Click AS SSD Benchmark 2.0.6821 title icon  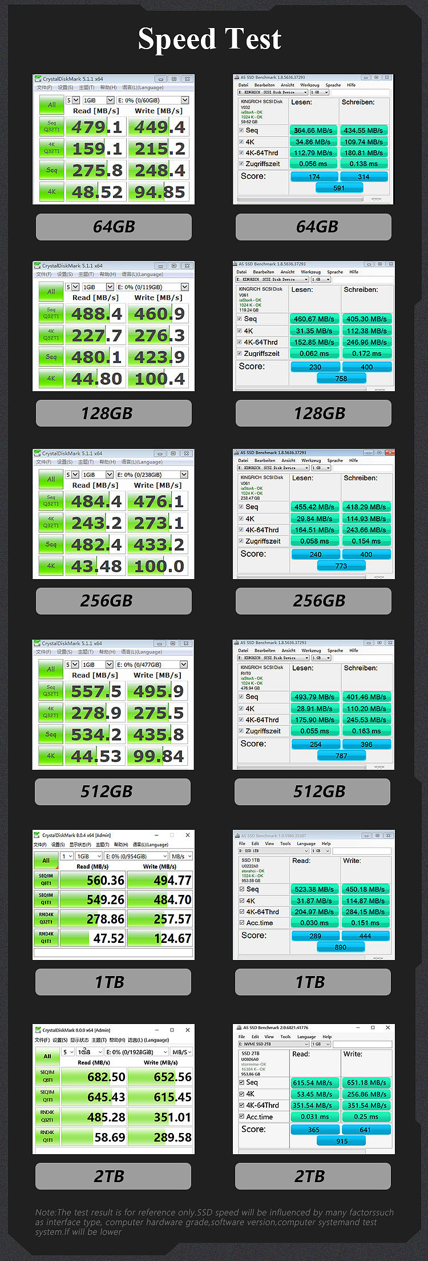239,1027
